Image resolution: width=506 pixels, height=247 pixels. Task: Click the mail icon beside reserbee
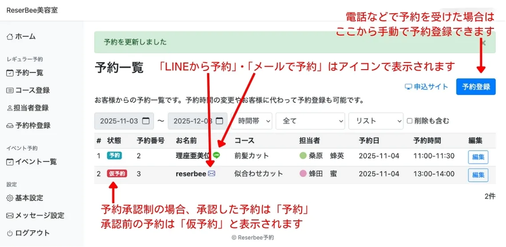pyautogui.click(x=211, y=174)
